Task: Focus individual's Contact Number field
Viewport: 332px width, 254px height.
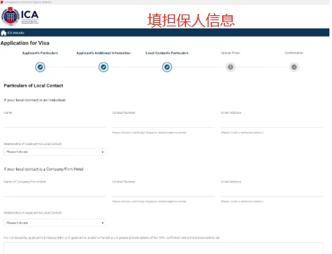Action: tap(163, 122)
